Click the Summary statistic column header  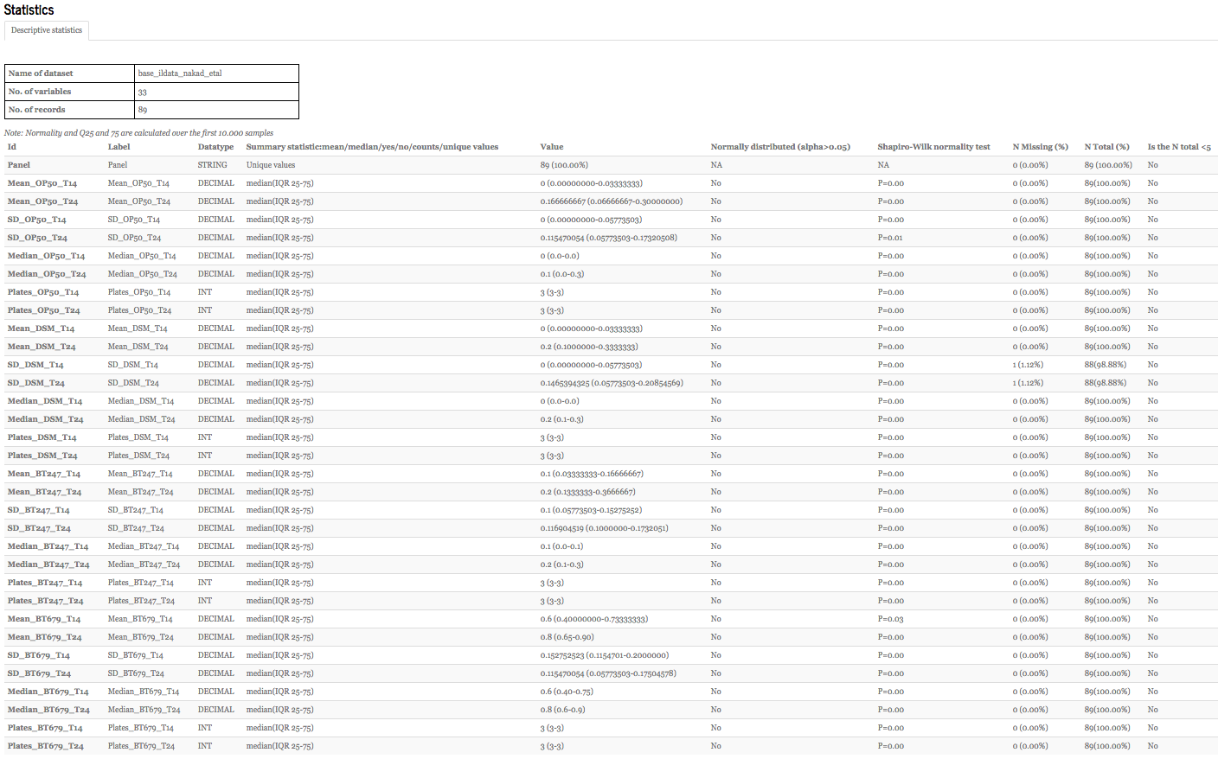[372, 147]
